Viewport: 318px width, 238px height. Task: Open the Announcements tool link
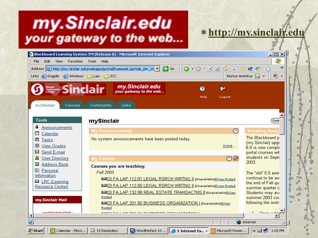tap(57, 128)
